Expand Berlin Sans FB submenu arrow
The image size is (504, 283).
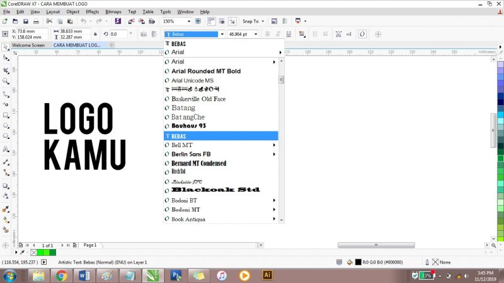pyautogui.click(x=274, y=154)
